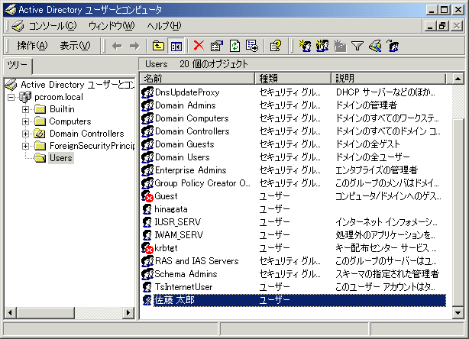This screenshot has width=469, height=339.
Task: Select the Domain Users row
Action: click(x=293, y=157)
